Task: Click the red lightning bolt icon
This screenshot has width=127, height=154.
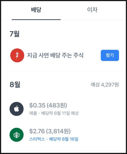Action: click(17, 55)
